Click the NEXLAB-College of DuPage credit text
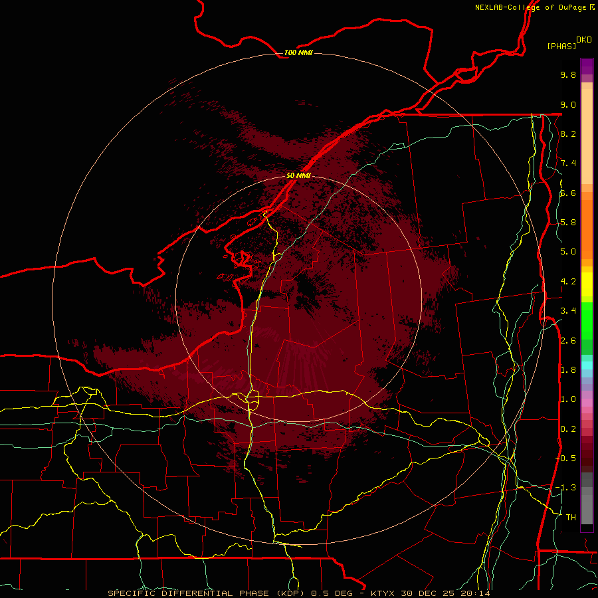The width and height of the screenshot is (598, 598). coord(530,7)
